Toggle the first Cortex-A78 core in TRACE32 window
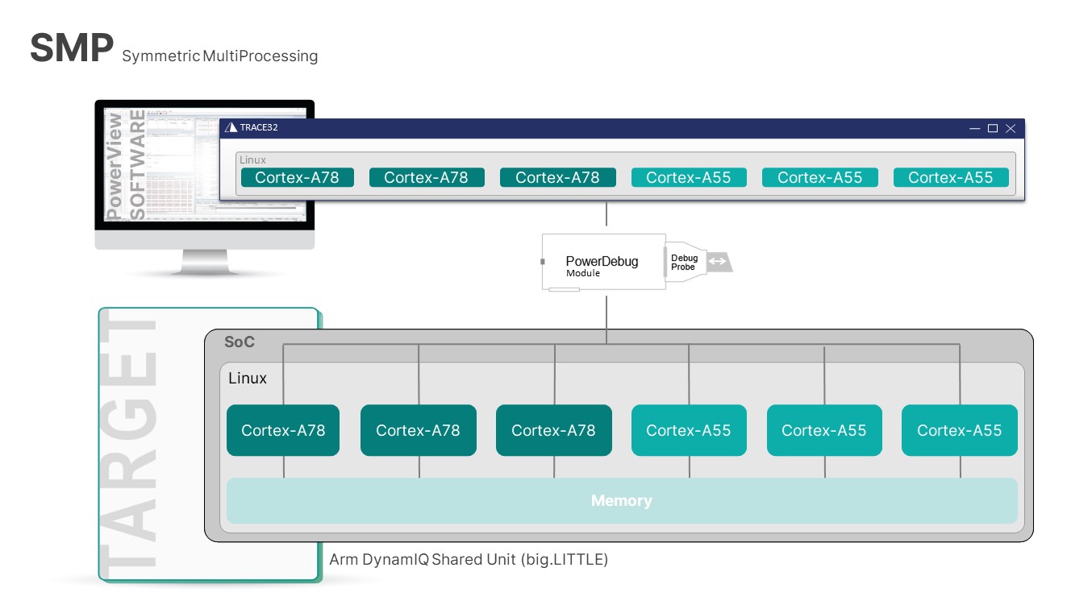This screenshot has height=609, width=1067. 297,177
